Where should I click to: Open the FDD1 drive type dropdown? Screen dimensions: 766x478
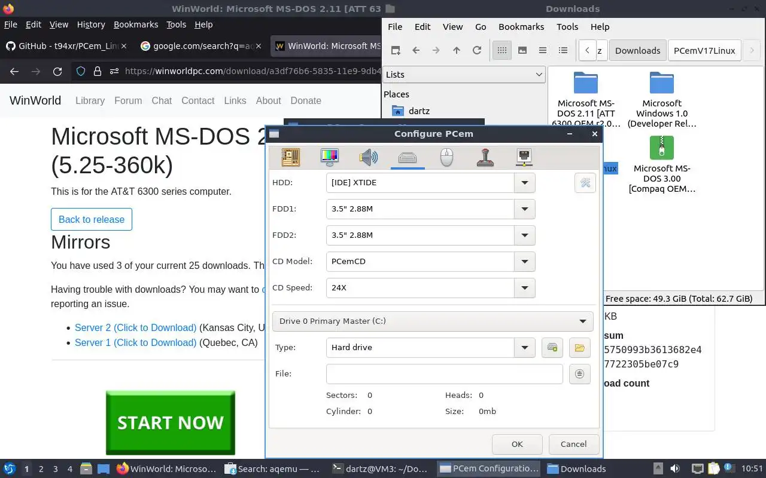coord(525,209)
